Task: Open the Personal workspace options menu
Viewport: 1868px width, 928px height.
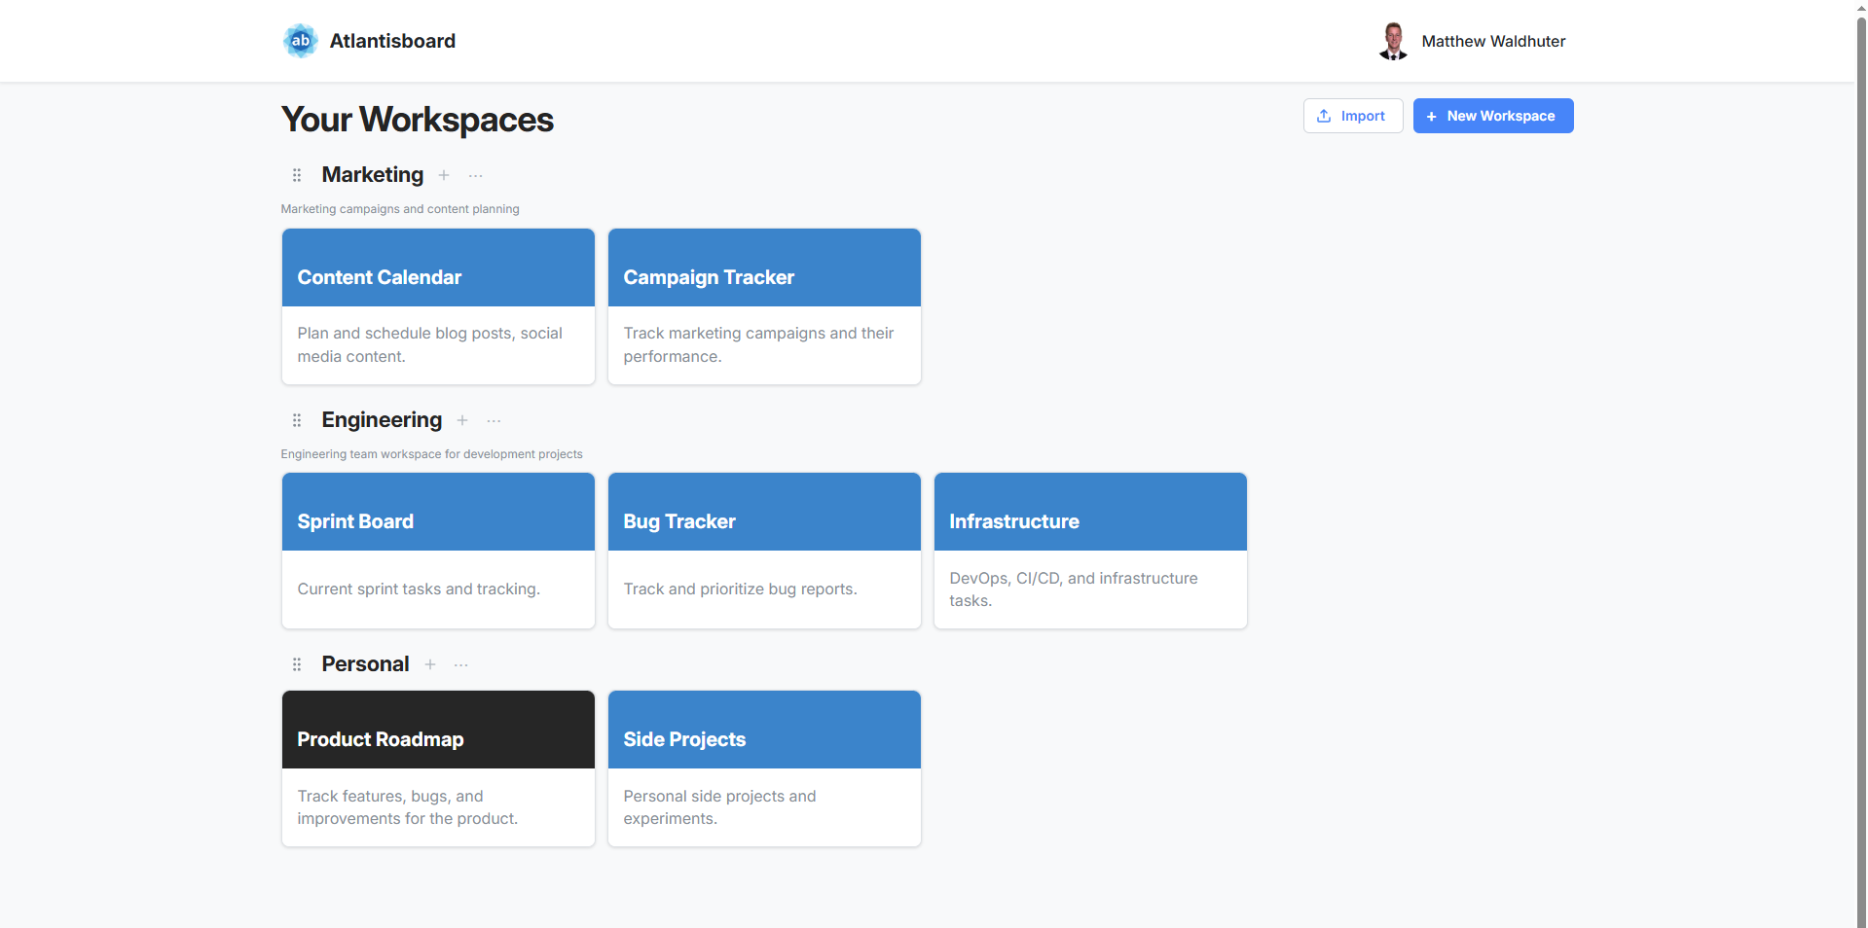Action: point(461,665)
